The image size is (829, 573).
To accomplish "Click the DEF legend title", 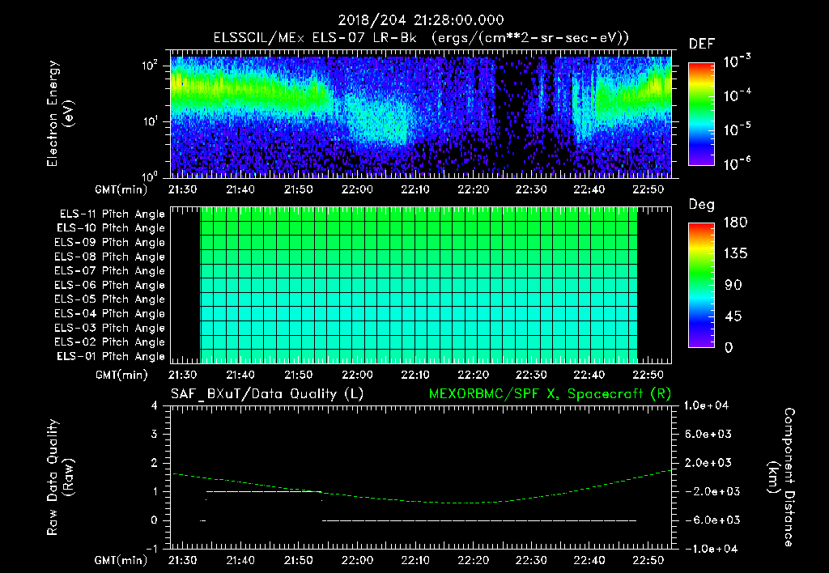I will (x=702, y=45).
